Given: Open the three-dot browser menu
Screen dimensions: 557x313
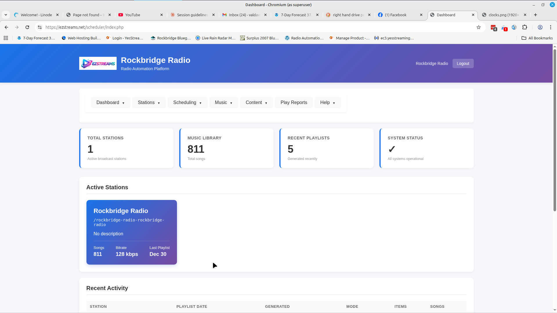Looking at the screenshot, I should click(x=551, y=27).
